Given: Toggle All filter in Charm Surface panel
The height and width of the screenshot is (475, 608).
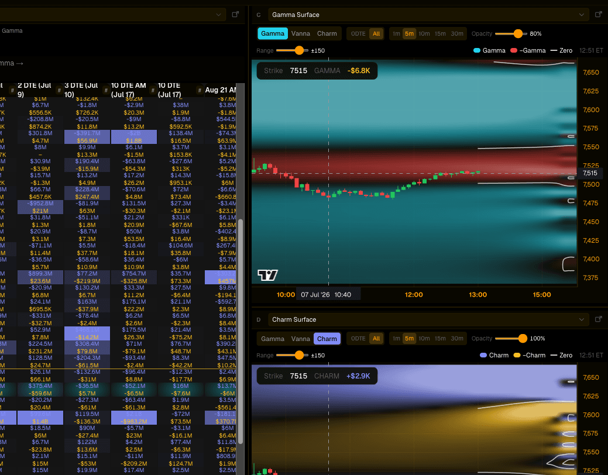Looking at the screenshot, I should click(x=376, y=339).
